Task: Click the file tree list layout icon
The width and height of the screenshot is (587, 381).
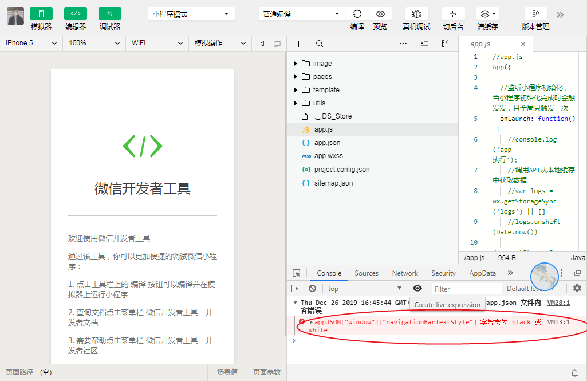Action: point(424,44)
